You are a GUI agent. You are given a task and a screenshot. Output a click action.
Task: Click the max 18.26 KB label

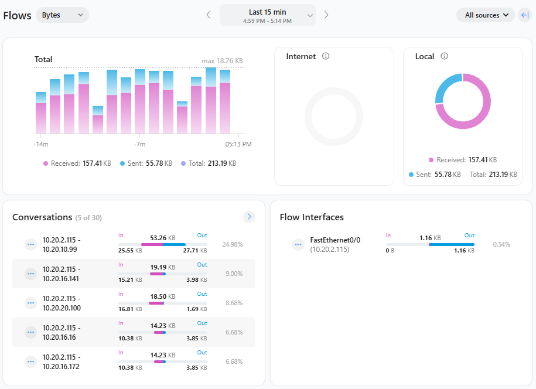[222, 61]
